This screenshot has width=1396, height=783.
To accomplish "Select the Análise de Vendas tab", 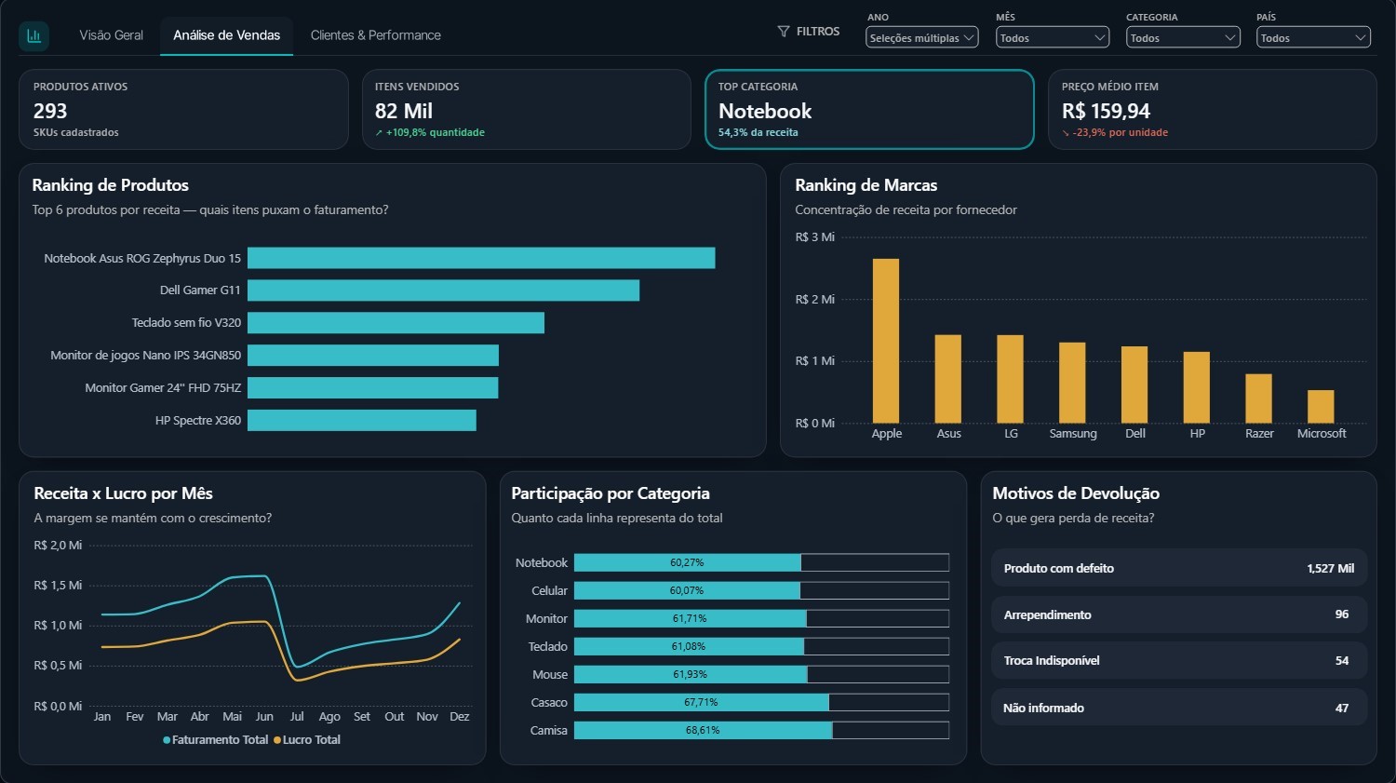I will [x=226, y=35].
